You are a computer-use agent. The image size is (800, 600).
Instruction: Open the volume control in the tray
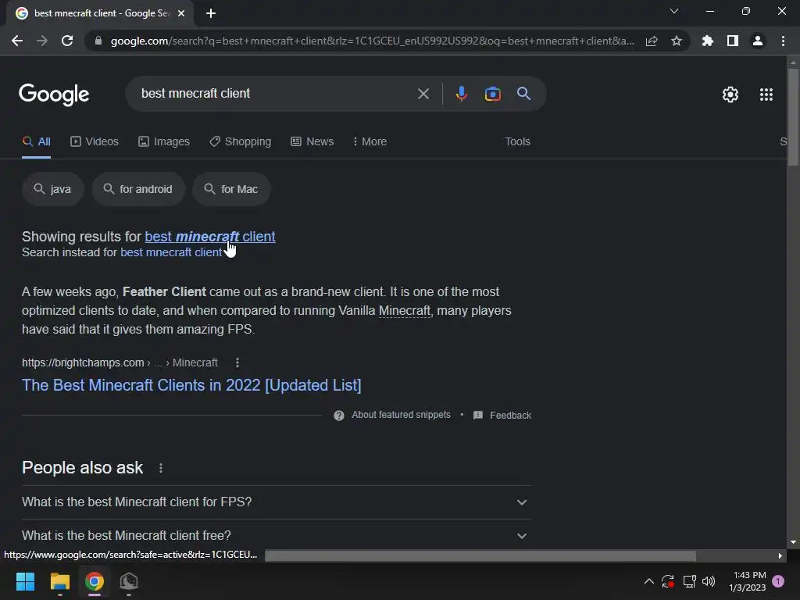click(x=709, y=581)
